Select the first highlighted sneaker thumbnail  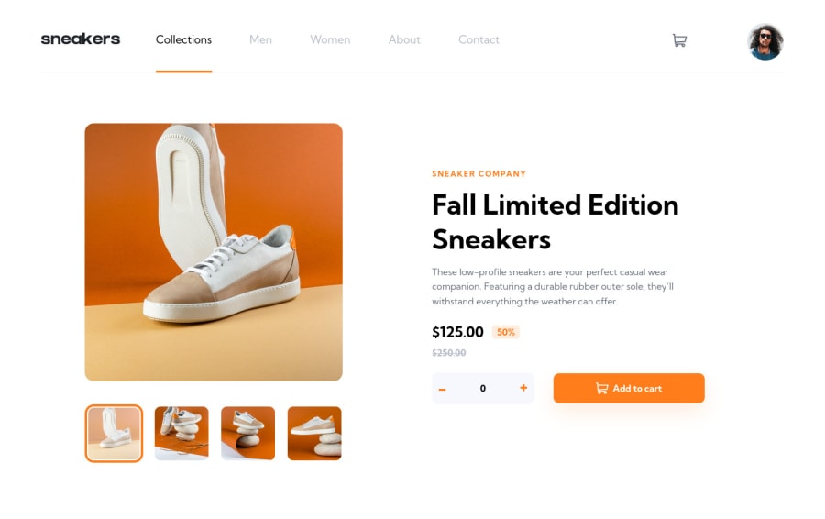(x=114, y=433)
